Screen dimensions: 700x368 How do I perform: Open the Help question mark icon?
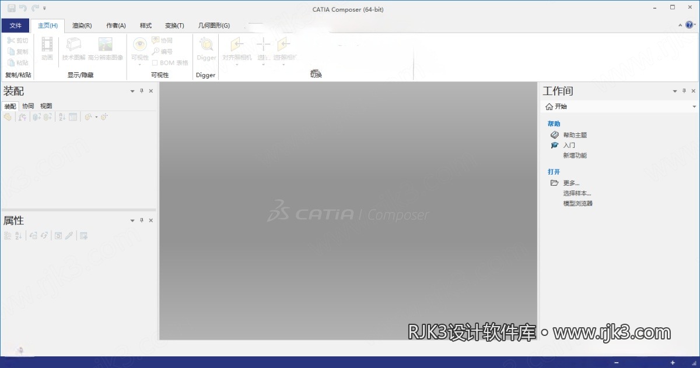click(x=689, y=26)
